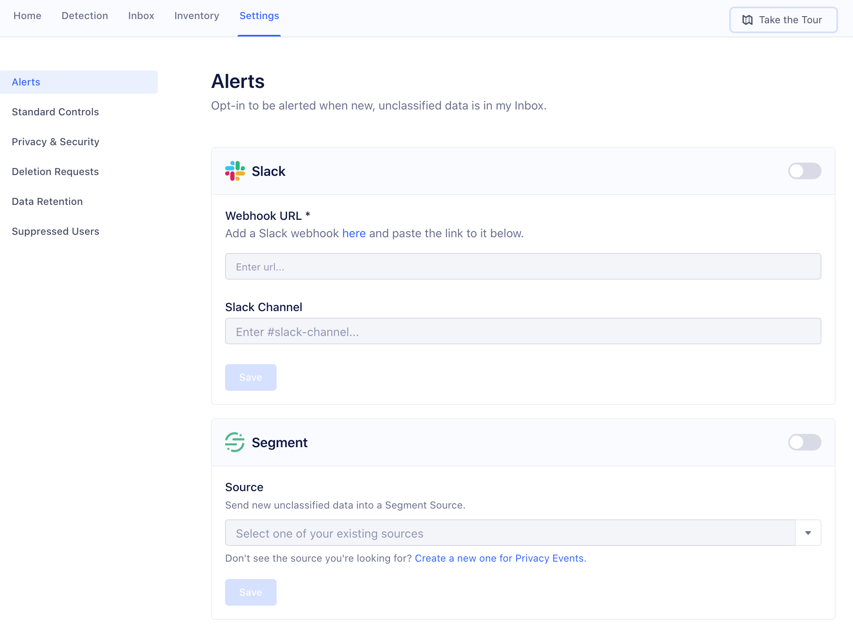Open the Detection page
The width and height of the screenshot is (853, 633).
click(x=84, y=16)
